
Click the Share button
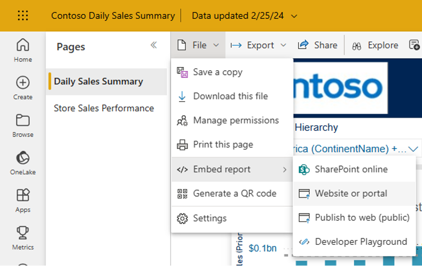317,45
